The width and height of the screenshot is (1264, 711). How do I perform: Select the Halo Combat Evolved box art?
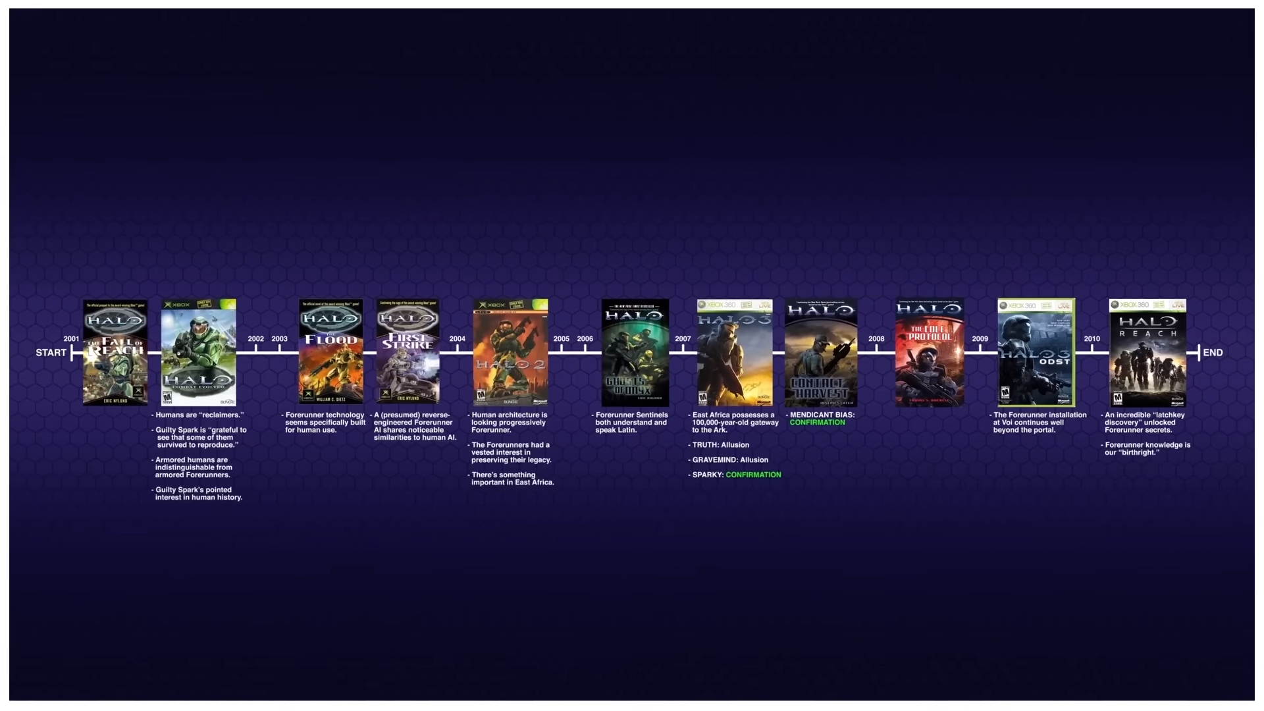coord(198,352)
